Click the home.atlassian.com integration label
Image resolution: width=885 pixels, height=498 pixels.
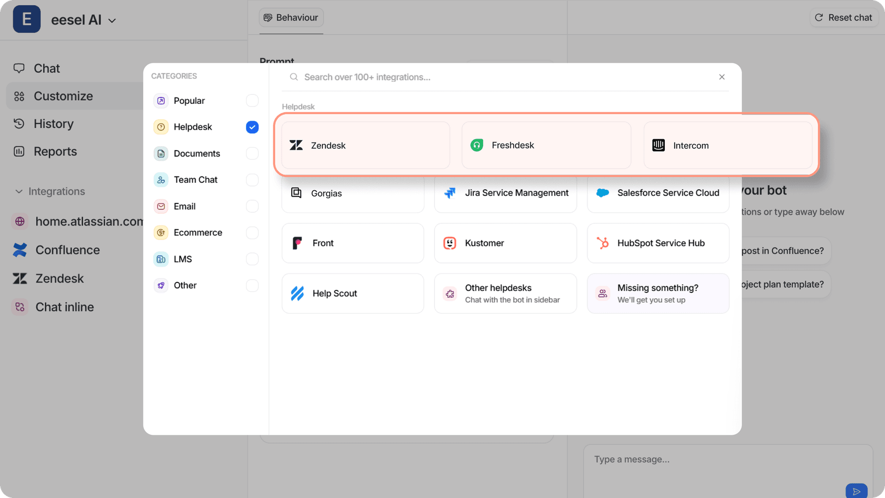click(89, 221)
